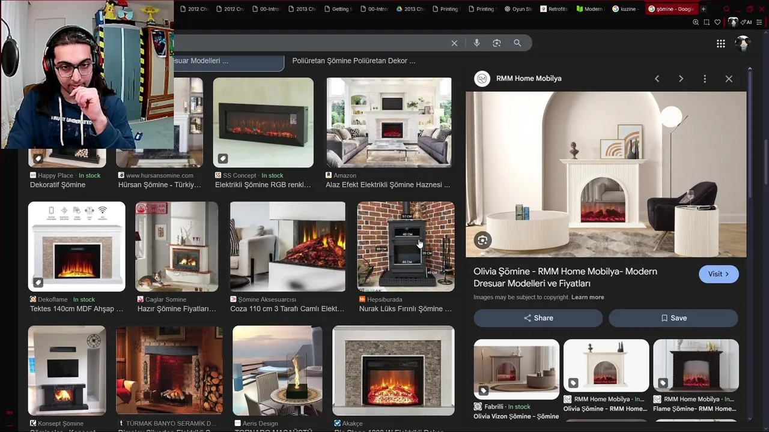769x432 pixels.
Task: Switch to the 'Oyun' browser tab
Action: [518, 9]
